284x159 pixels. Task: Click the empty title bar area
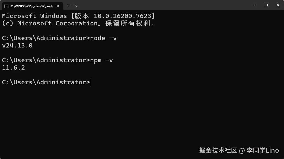pyautogui.click(x=163, y=5)
